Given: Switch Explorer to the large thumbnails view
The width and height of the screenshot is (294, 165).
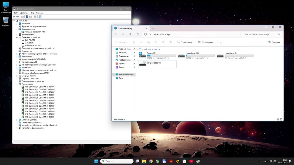Looking at the screenshot, I should point(281,120).
